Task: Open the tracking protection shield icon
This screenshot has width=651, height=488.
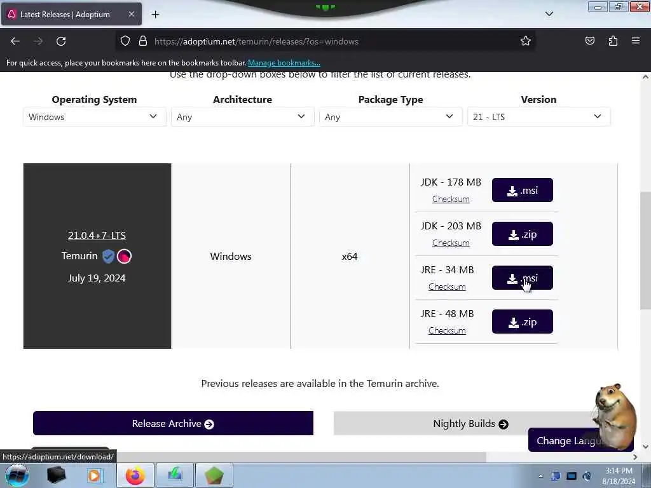Action: (125, 41)
